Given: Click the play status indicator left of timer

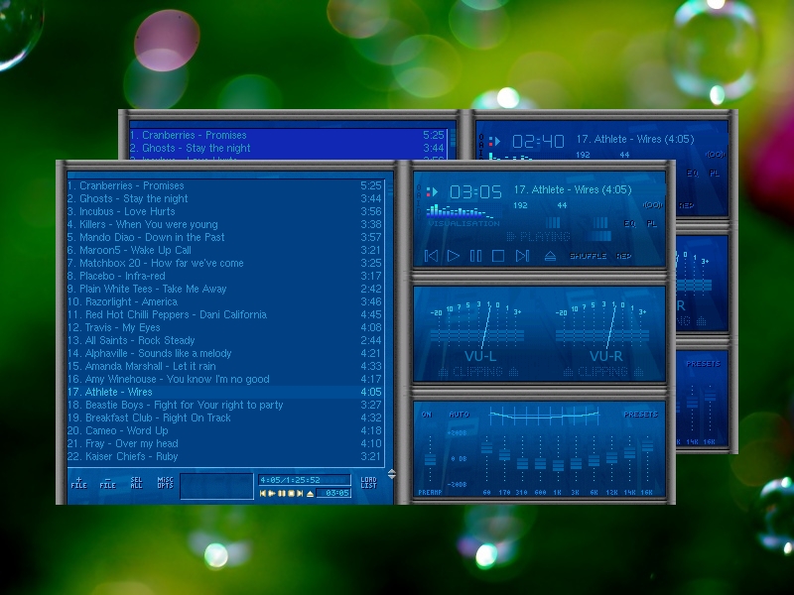Looking at the screenshot, I should (432, 192).
